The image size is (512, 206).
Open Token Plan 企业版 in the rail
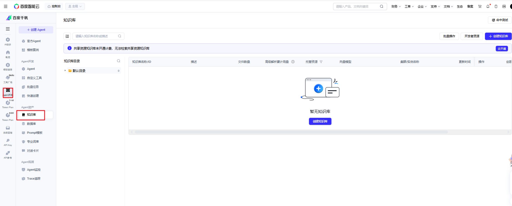click(8, 117)
